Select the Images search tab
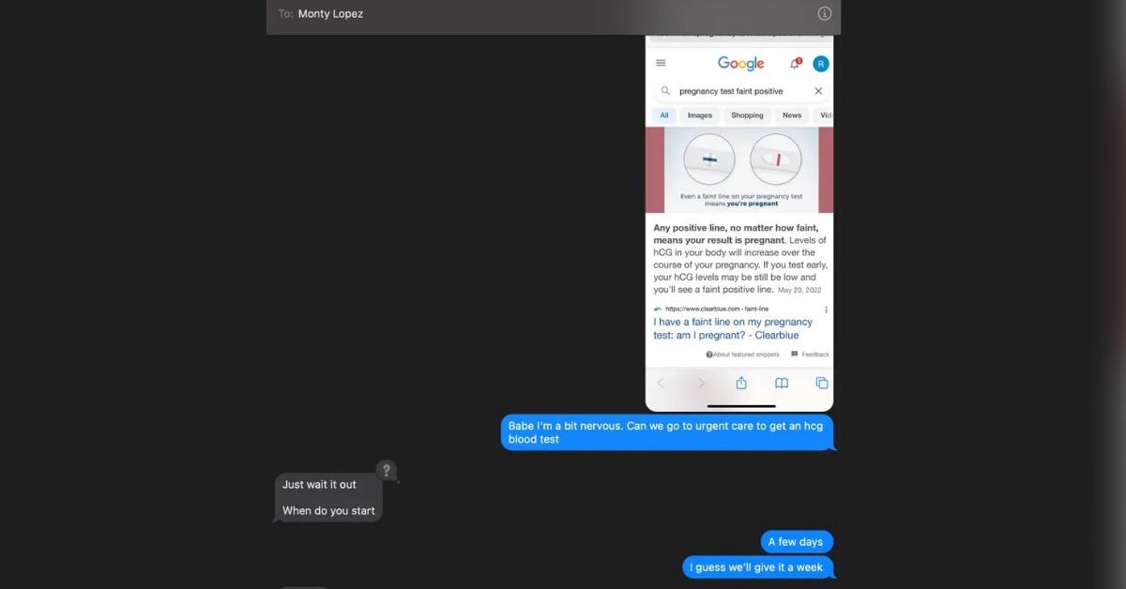The image size is (1126, 589). [700, 115]
